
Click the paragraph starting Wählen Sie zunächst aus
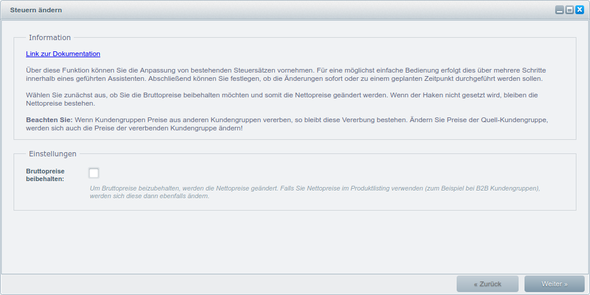pos(282,99)
